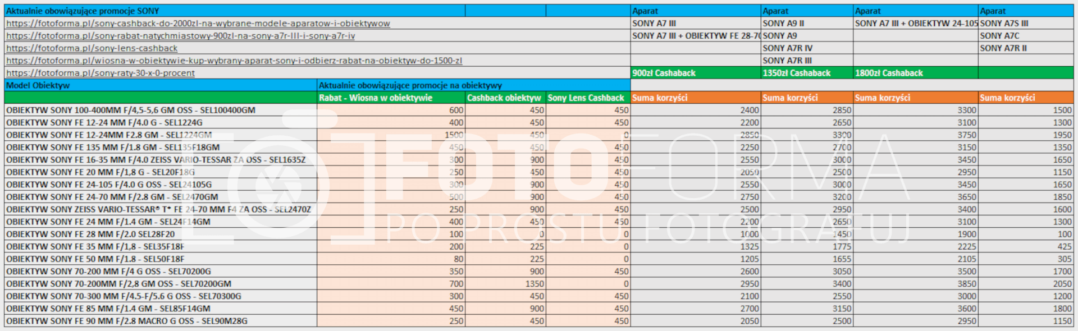Select the 'FE 35 MM F/1,8 - SEL35F18F' cell
The image size is (1078, 331).
(161, 246)
